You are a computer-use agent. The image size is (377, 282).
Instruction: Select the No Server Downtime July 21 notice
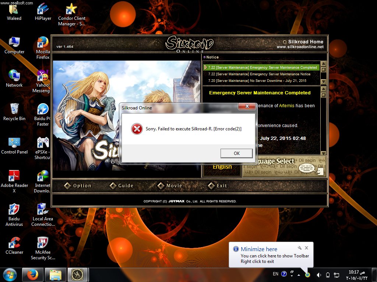(x=257, y=80)
